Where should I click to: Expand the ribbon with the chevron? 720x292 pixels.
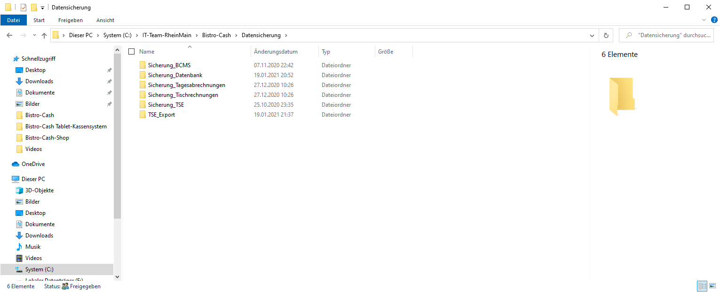pyautogui.click(x=704, y=20)
